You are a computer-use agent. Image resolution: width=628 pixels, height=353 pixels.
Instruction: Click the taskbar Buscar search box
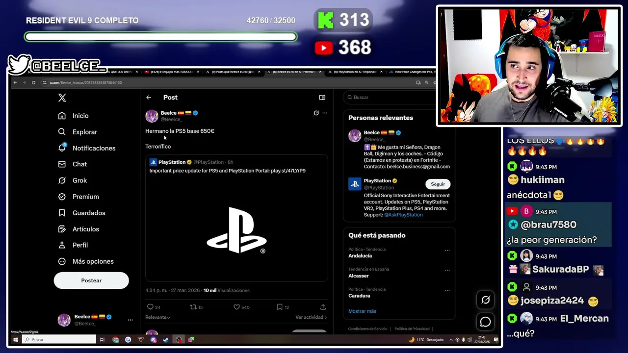(x=59, y=339)
